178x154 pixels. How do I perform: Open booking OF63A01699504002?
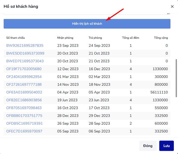tap(24, 92)
